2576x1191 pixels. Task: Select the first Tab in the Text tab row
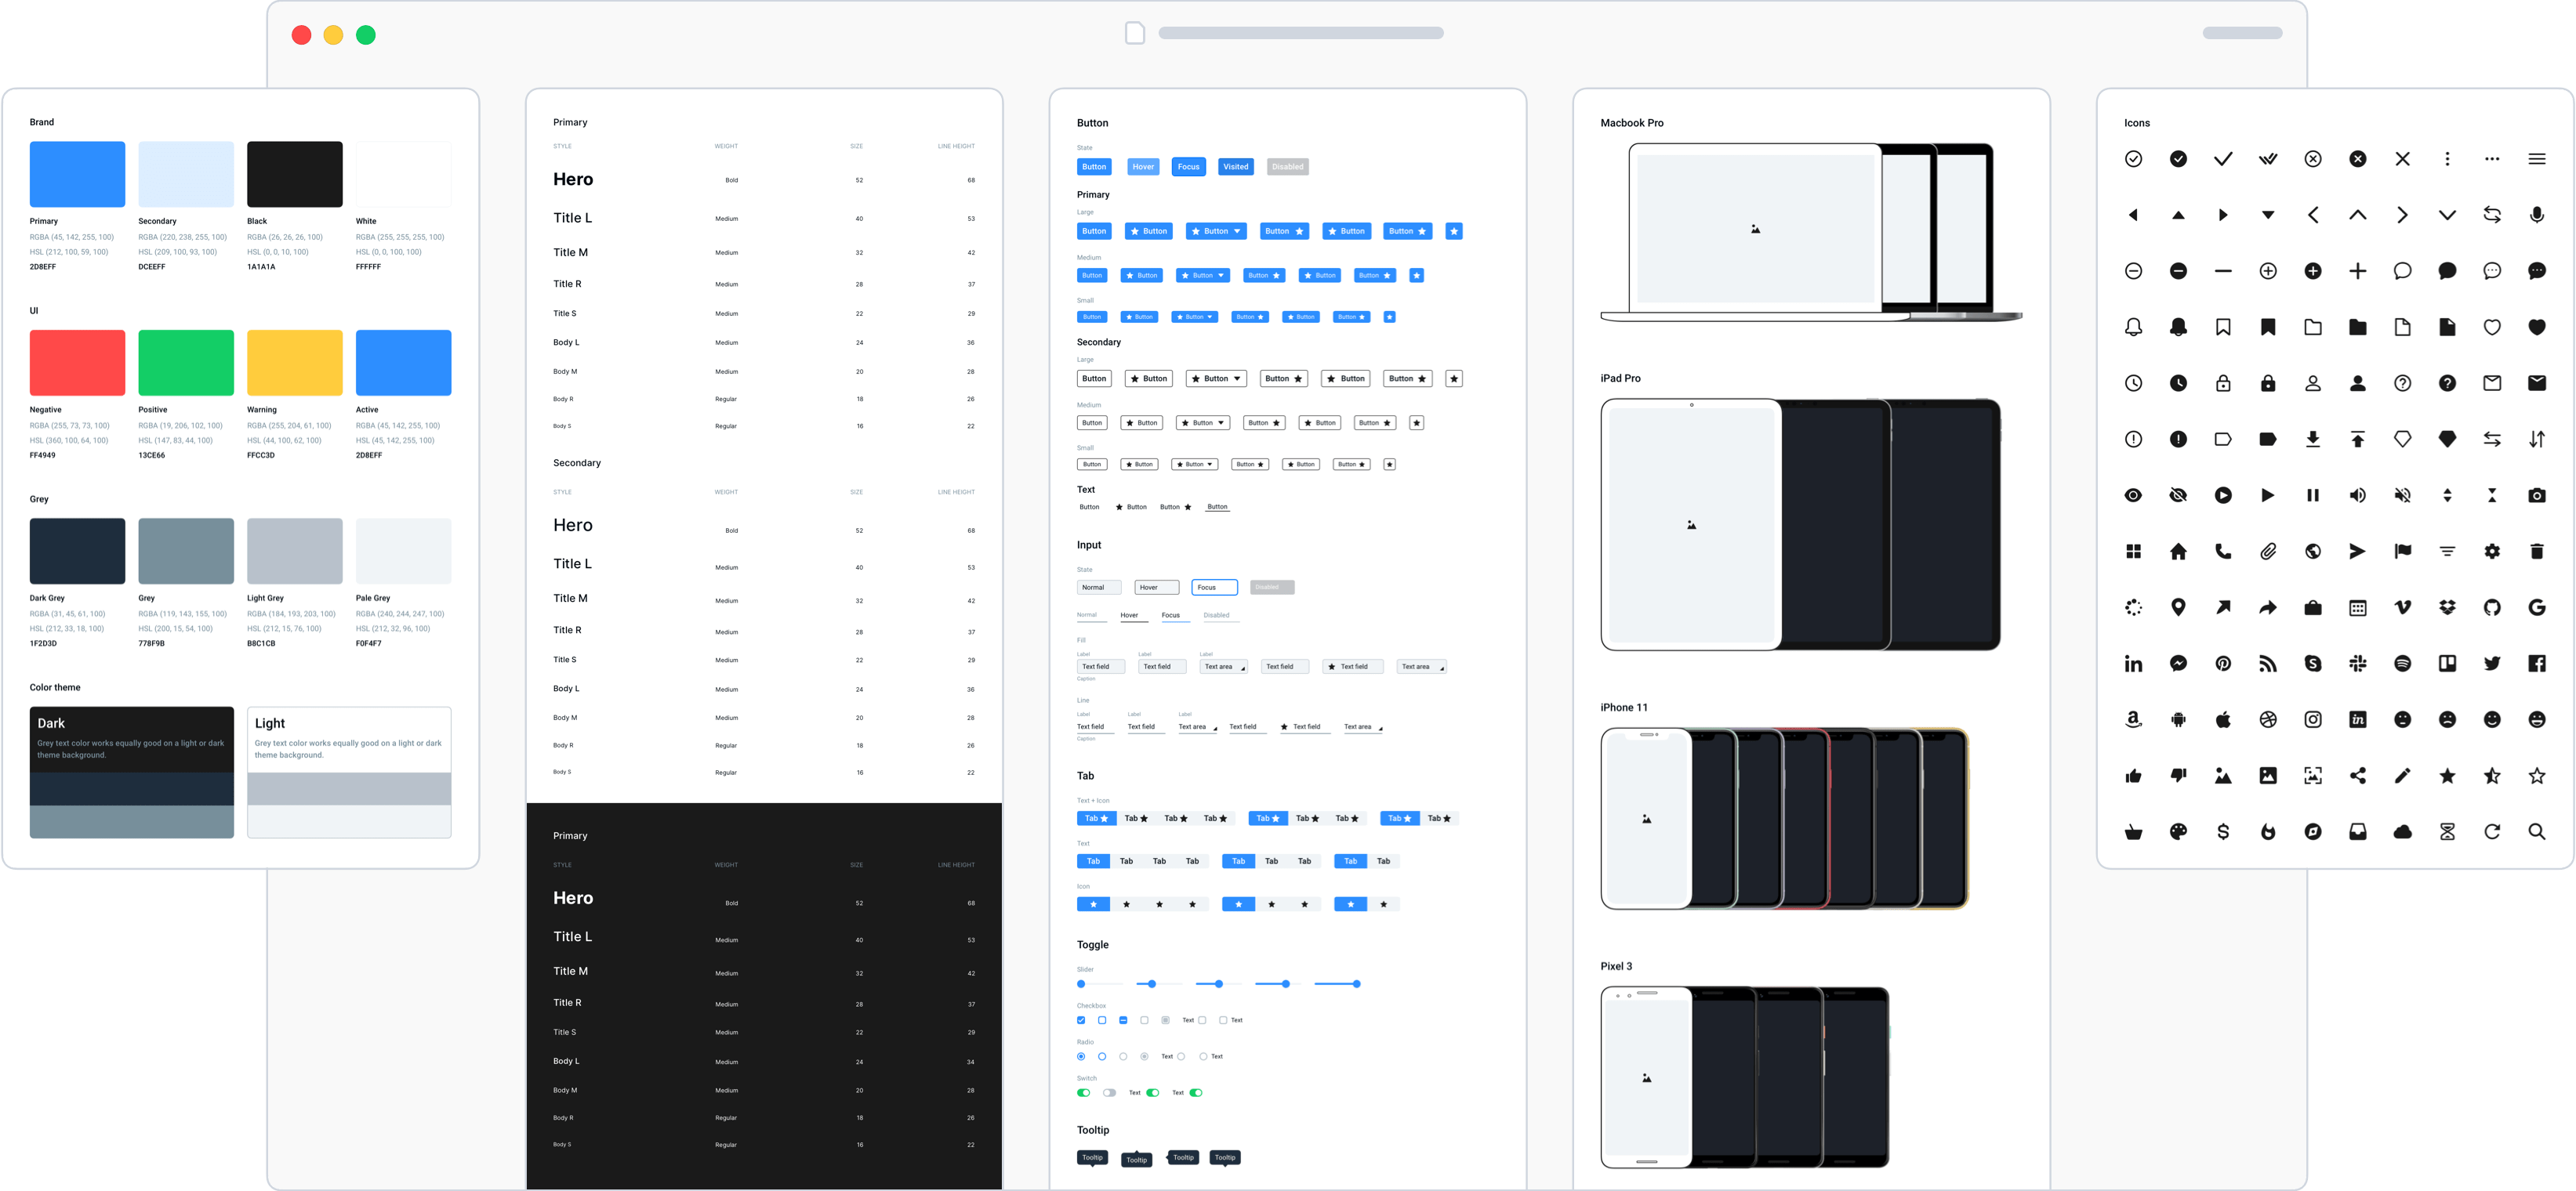(1093, 860)
